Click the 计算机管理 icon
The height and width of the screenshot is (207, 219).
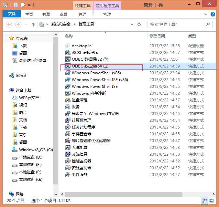point(68,120)
